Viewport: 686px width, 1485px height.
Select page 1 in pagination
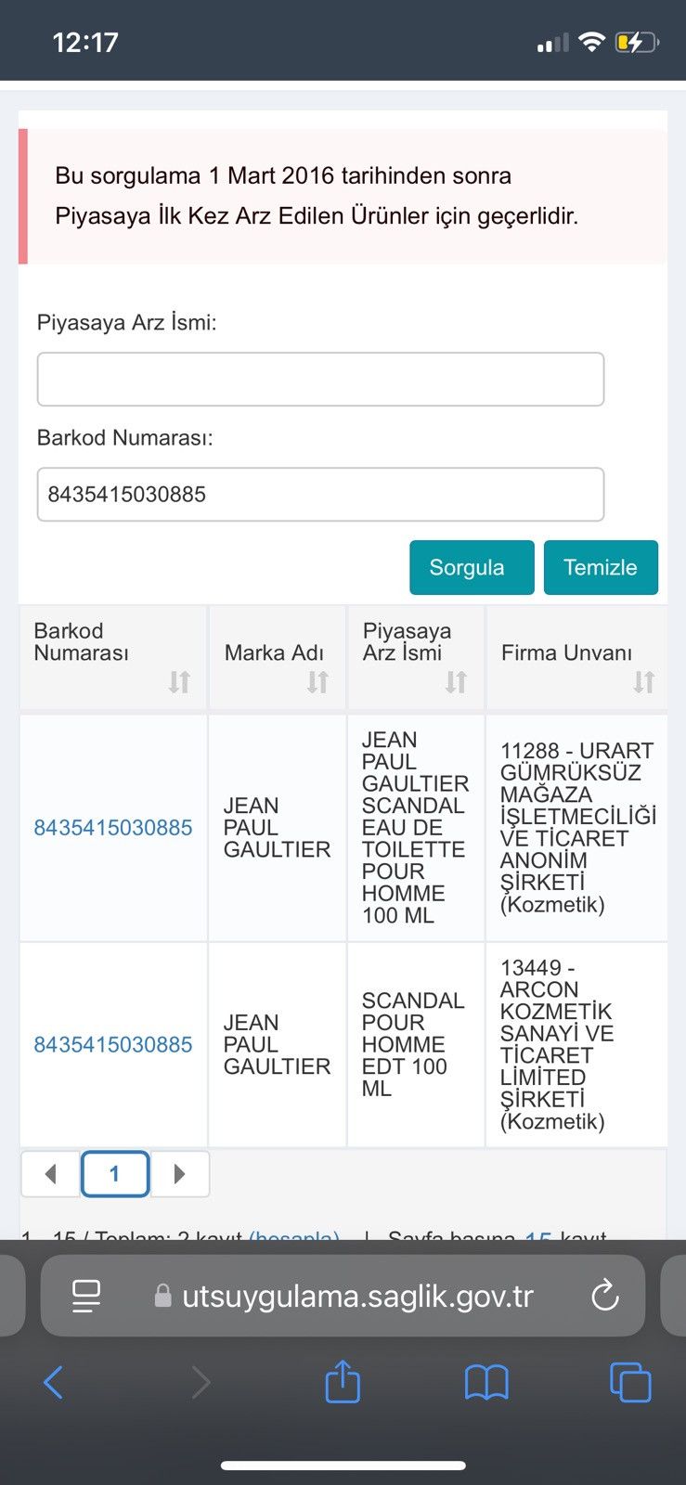115,1174
